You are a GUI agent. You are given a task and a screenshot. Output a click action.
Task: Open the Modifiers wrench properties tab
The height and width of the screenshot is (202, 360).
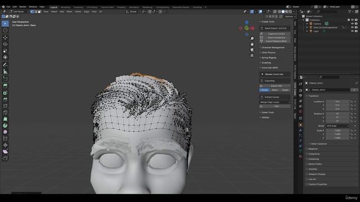coord(300,130)
